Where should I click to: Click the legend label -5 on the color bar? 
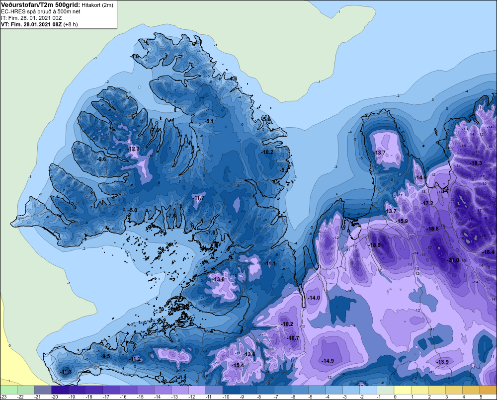click(311, 397)
